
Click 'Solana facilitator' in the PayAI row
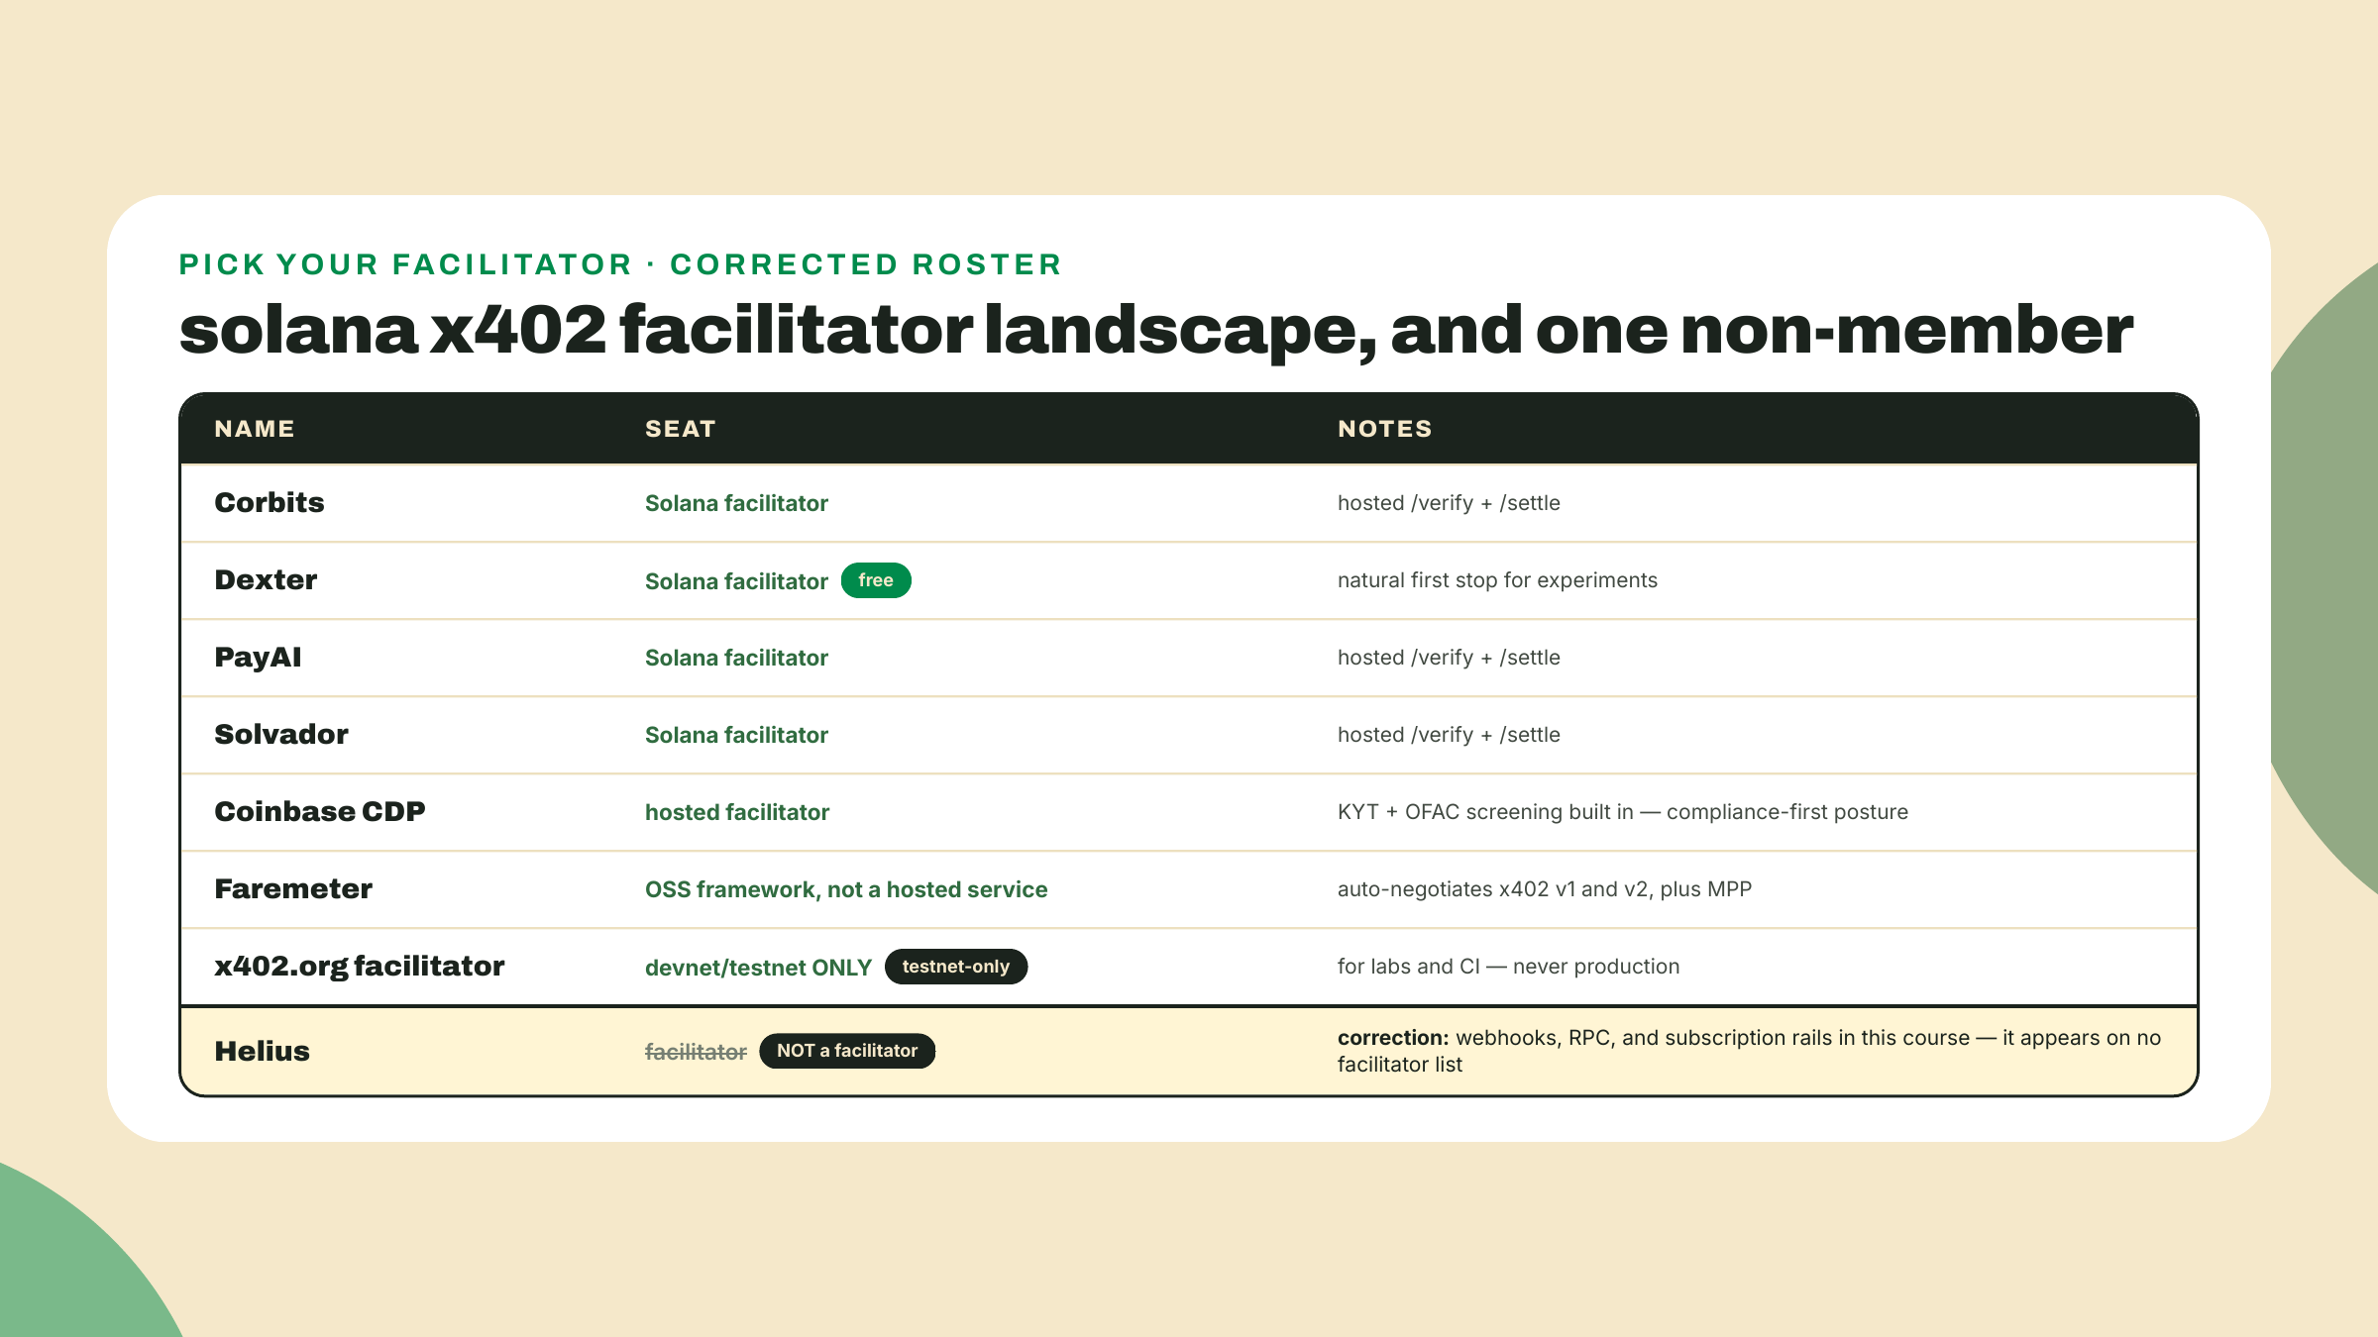736,658
